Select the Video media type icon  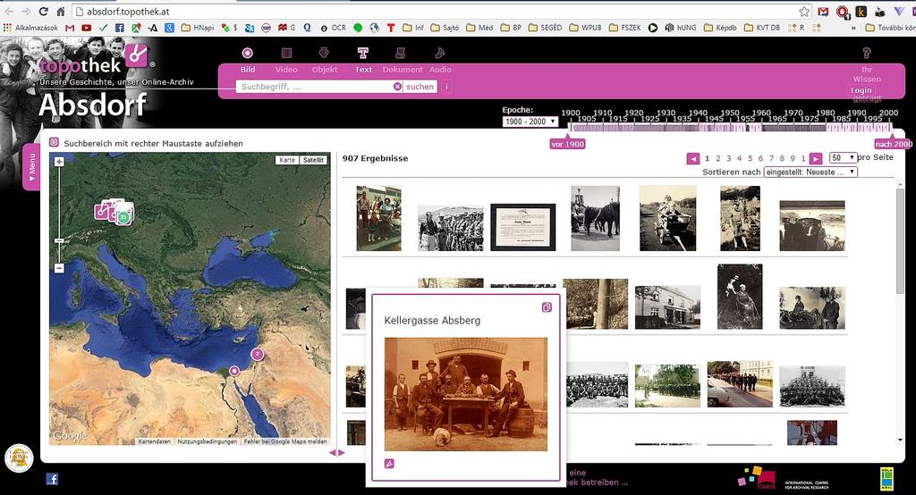(x=286, y=53)
